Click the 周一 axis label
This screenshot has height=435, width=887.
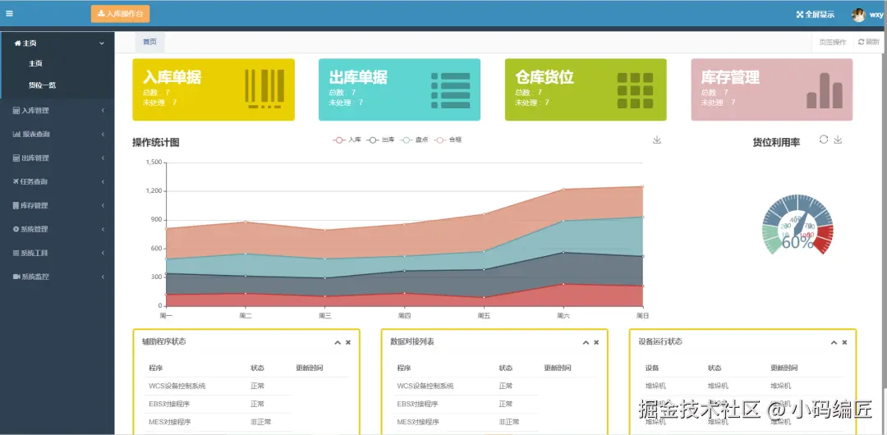(166, 316)
